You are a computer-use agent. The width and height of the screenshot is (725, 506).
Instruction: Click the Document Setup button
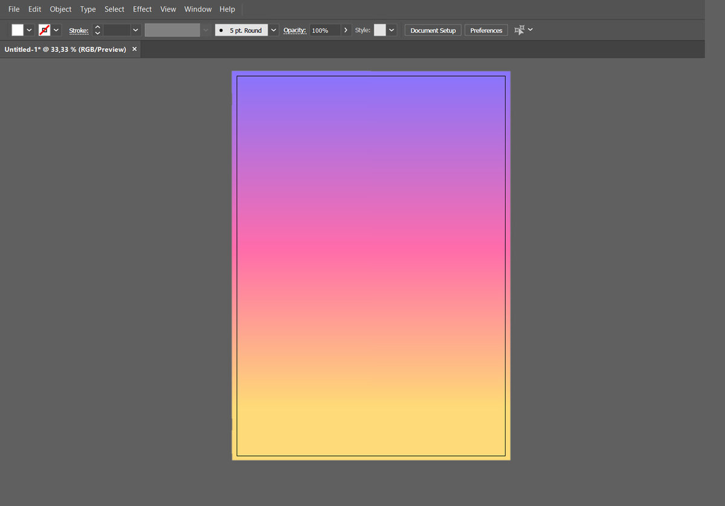(x=433, y=30)
